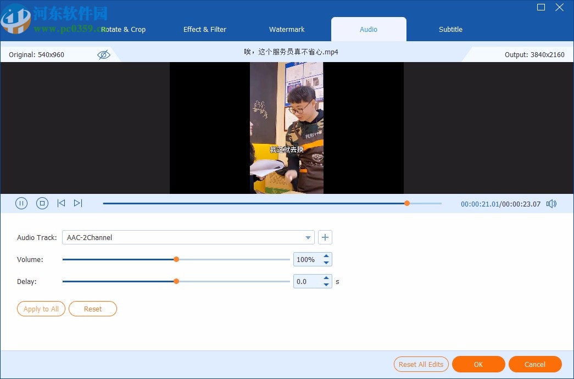Add a new audio track with the plus icon

click(325, 237)
